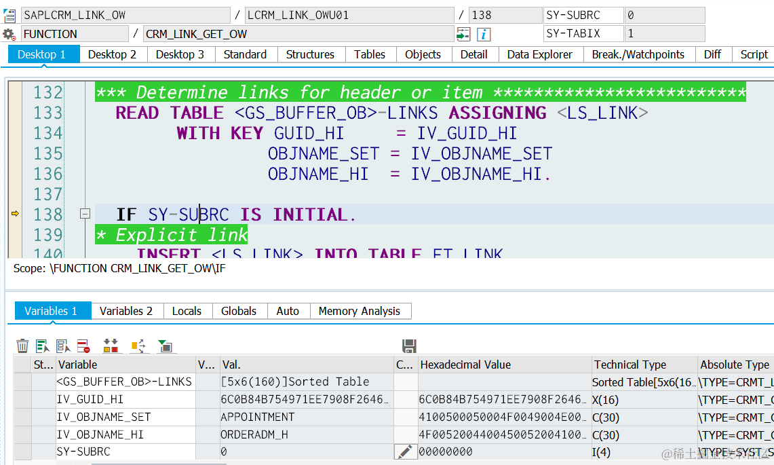Select the Variables 1 tab

tap(53, 311)
